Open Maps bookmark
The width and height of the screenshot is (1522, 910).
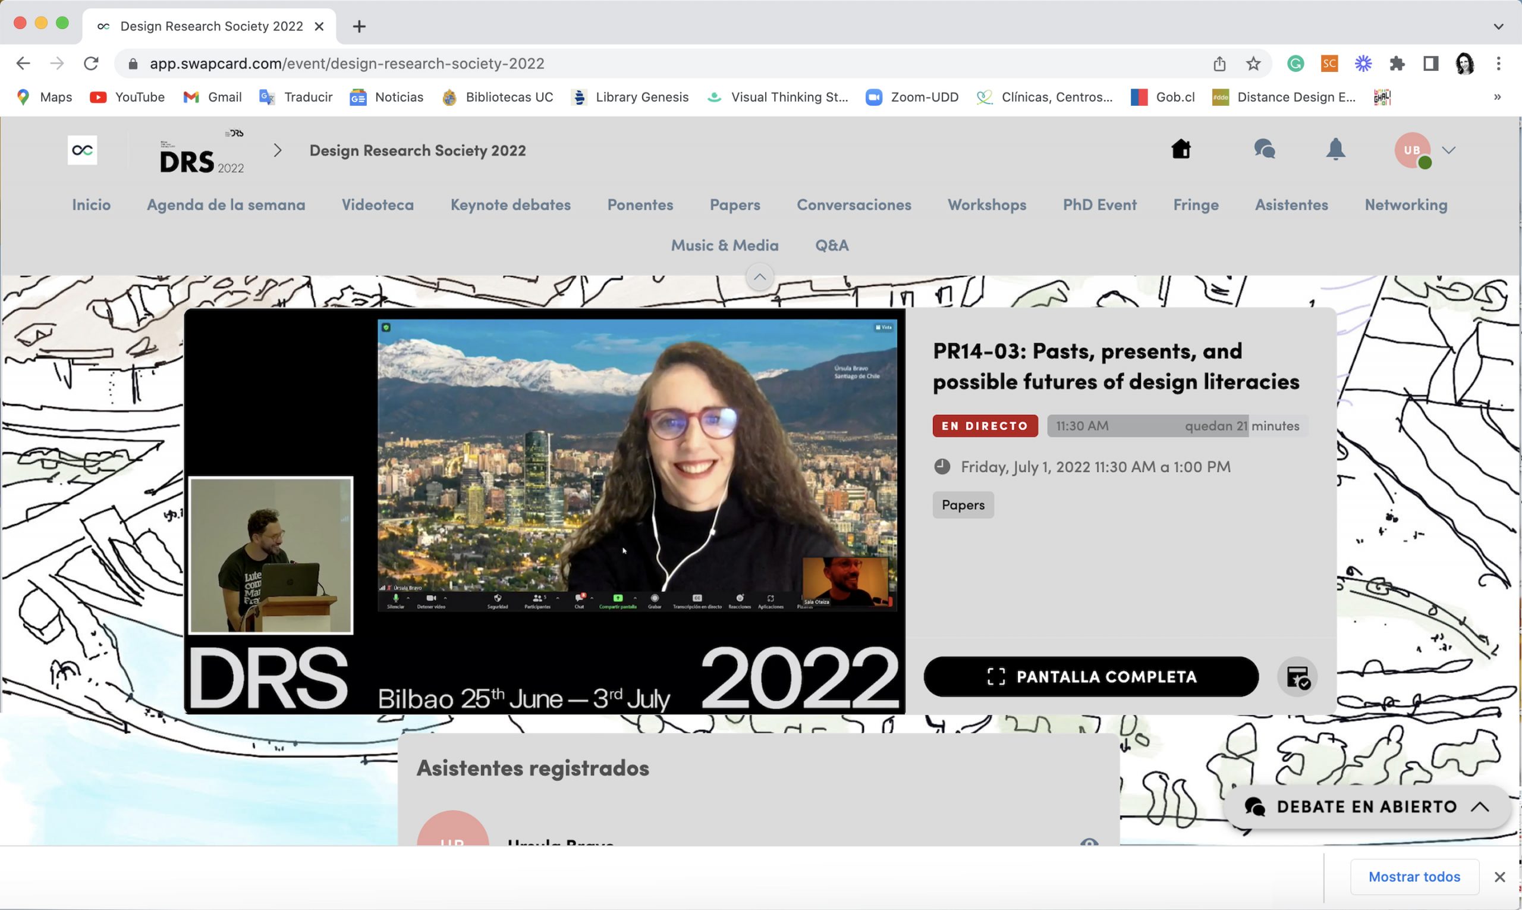tap(45, 97)
